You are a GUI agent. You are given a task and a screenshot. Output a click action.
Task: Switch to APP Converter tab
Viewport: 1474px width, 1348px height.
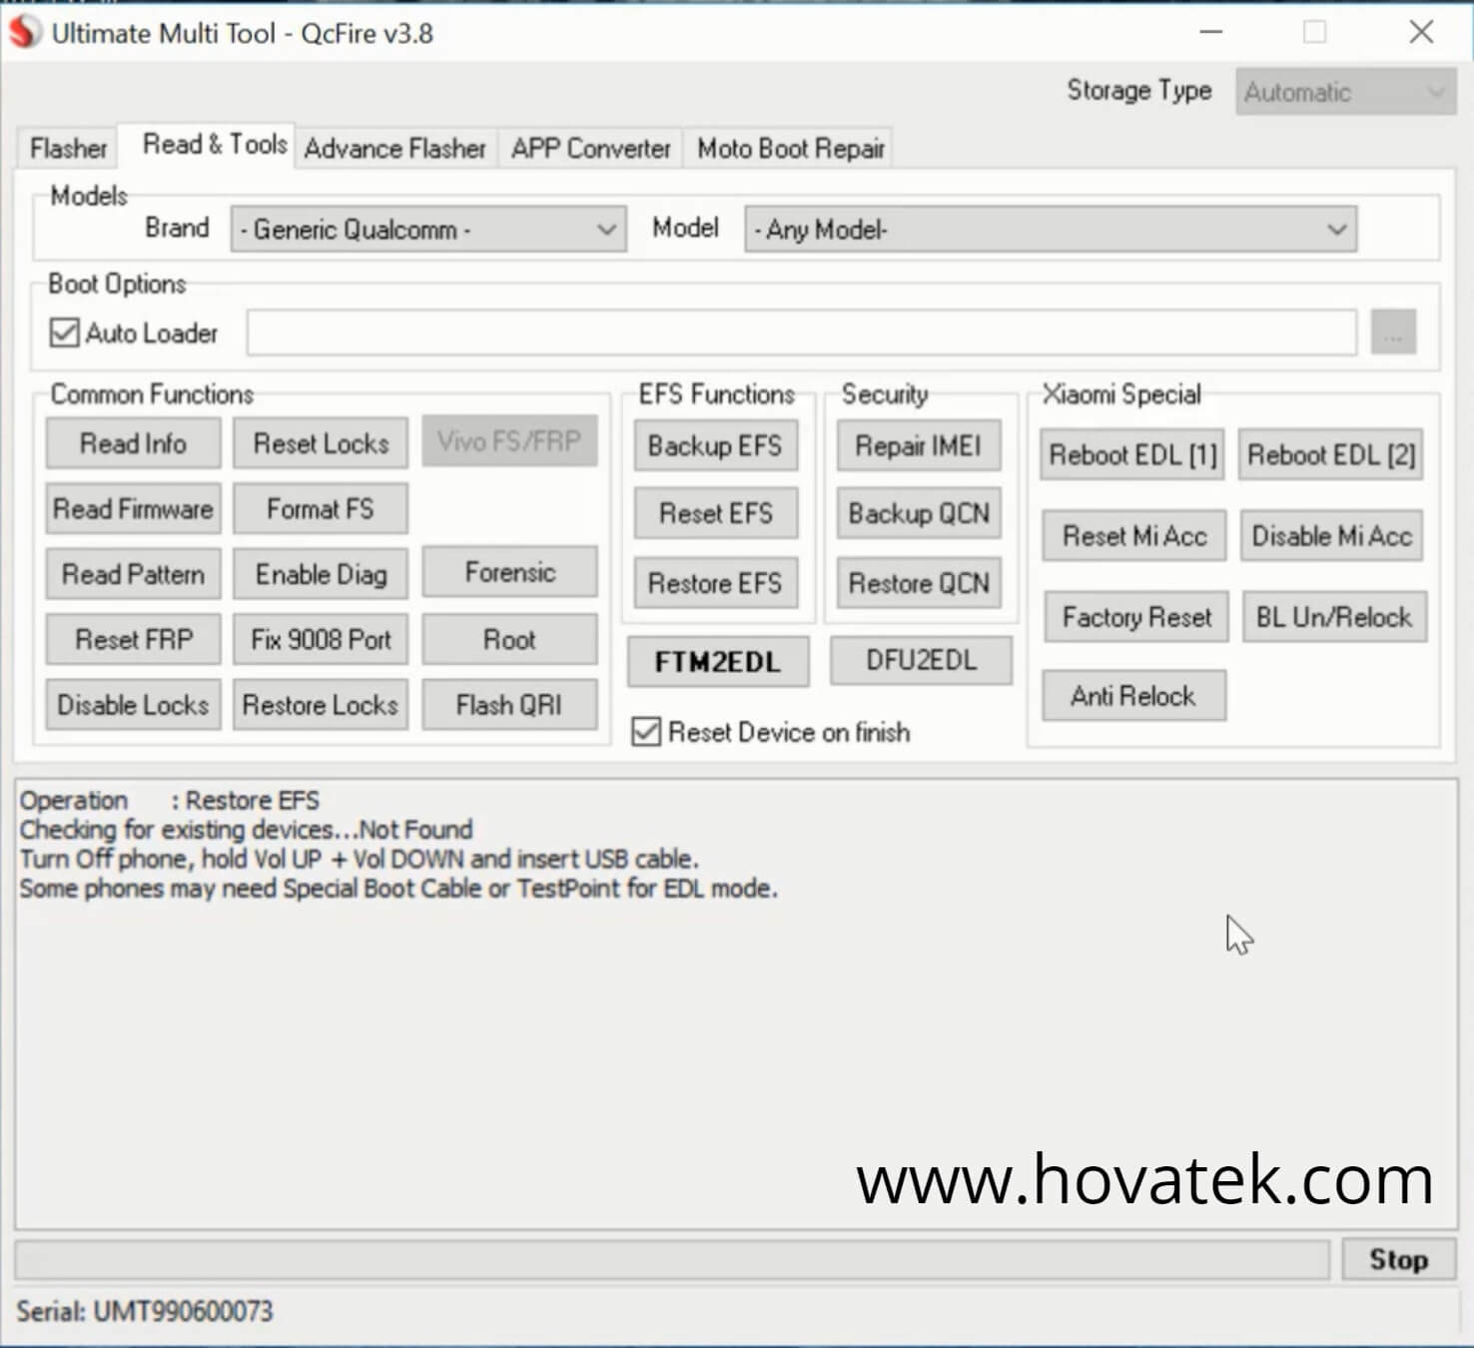point(590,149)
